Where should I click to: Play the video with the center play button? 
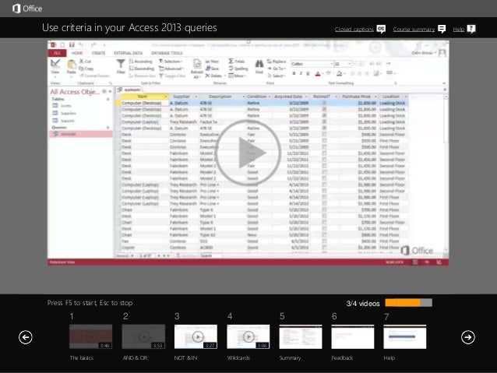(x=248, y=153)
